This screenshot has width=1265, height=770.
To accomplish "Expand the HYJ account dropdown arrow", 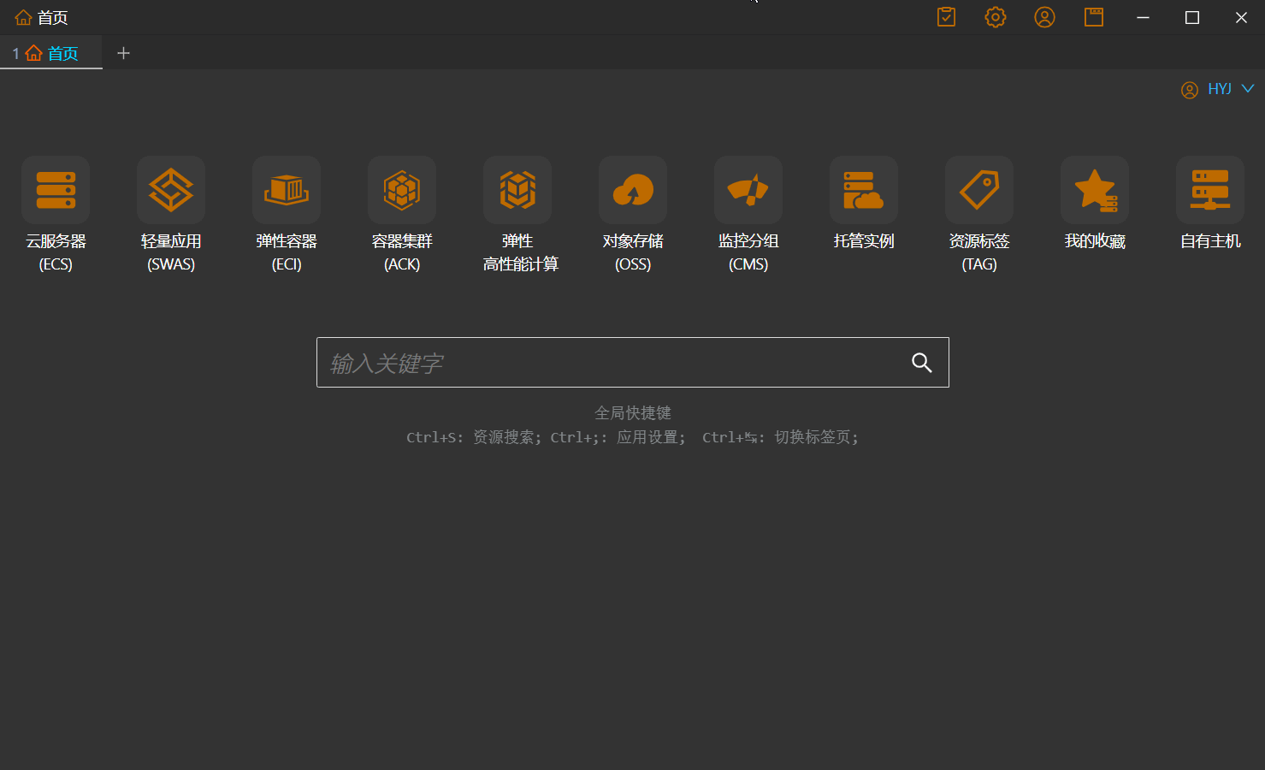I will point(1248,88).
